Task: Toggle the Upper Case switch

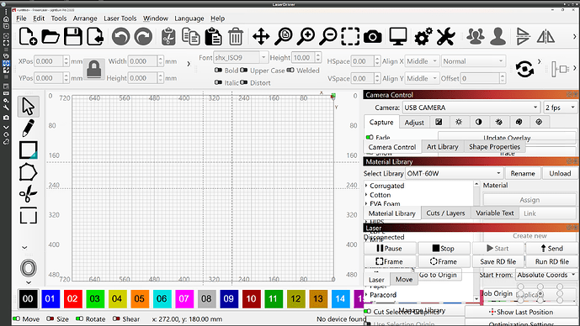Action: (x=243, y=70)
